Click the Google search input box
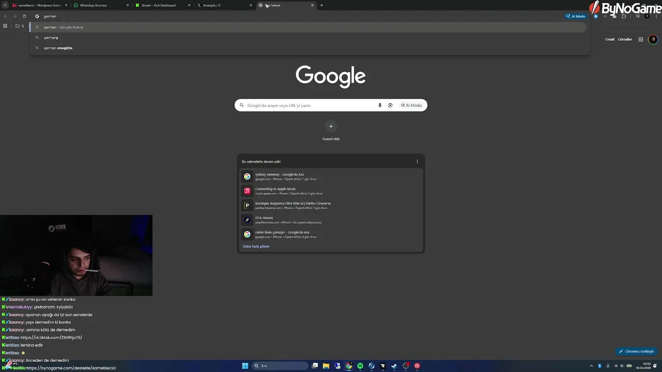Screen dimensions: 662x372 click(310, 105)
